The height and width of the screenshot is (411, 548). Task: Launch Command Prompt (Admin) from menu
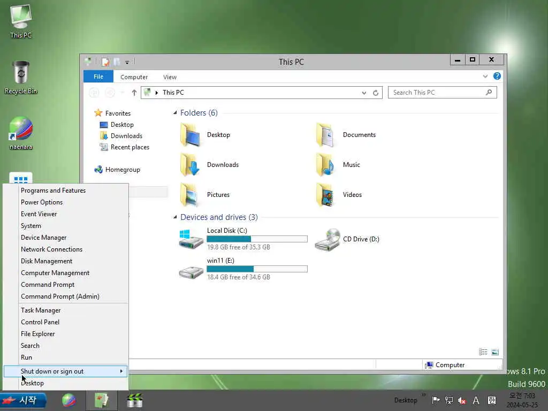pos(66,296)
